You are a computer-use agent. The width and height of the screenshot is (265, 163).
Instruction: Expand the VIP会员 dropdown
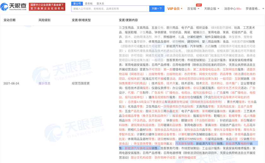point(175,8)
